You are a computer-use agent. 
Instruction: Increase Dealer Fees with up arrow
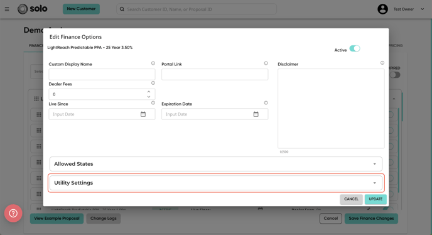coord(149,92)
